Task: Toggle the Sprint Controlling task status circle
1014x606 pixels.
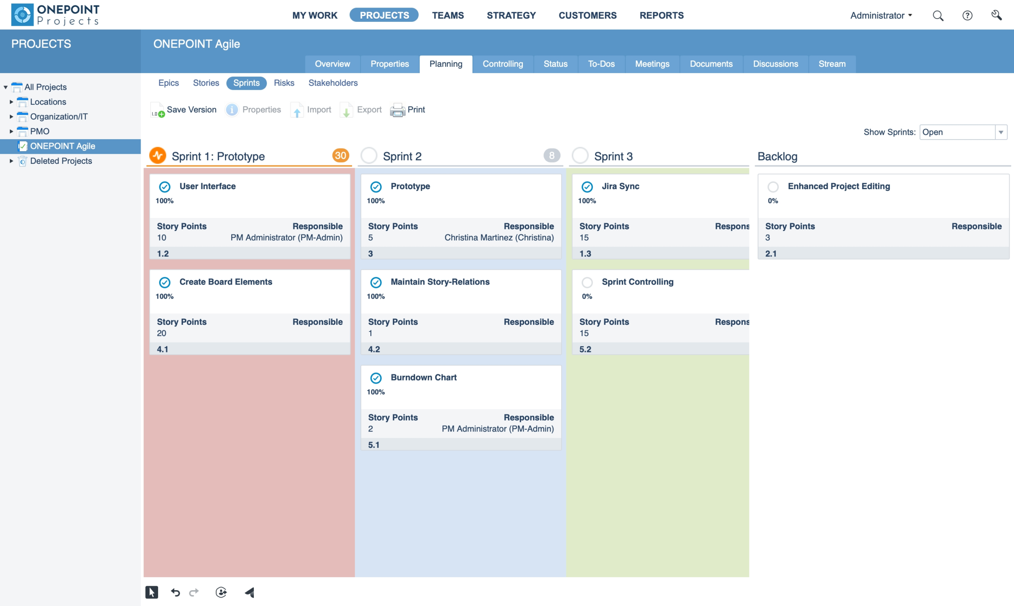Action: (x=587, y=282)
